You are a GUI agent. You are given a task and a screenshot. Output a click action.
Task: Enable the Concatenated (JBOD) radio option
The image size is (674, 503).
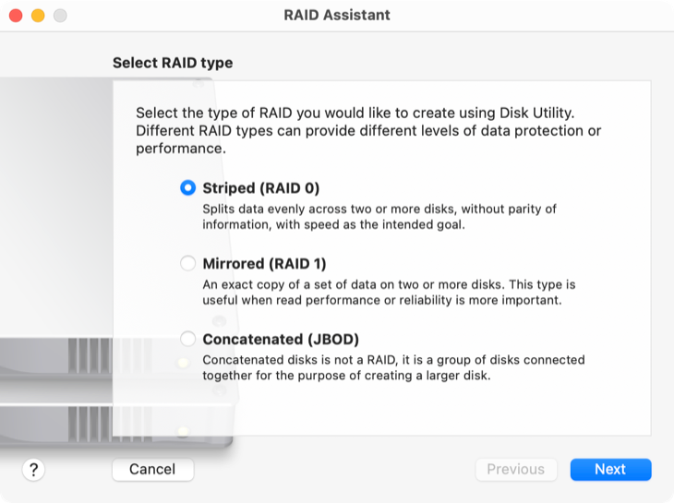click(188, 339)
